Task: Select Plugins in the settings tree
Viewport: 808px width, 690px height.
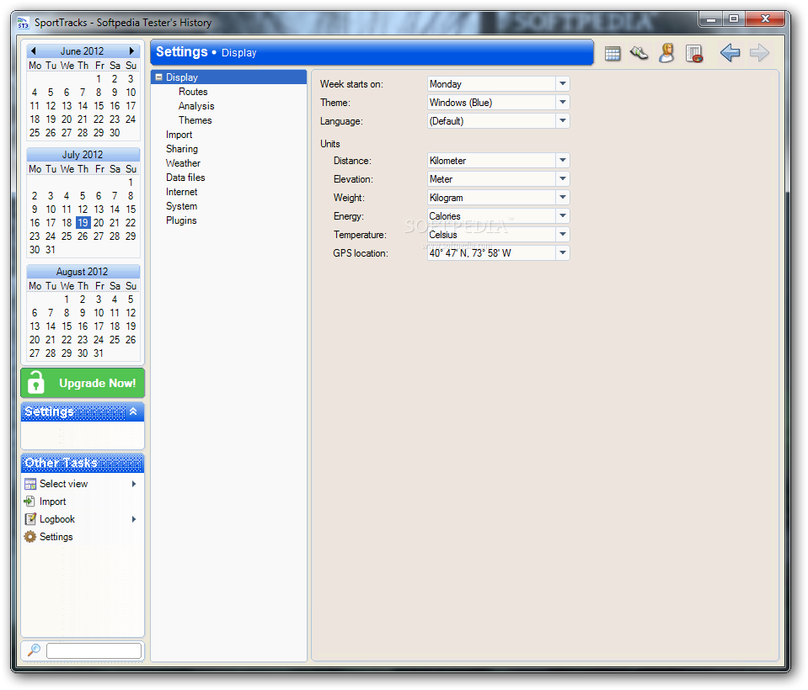Action: [181, 220]
